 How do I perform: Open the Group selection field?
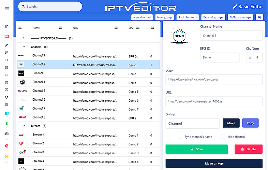[x=192, y=124]
